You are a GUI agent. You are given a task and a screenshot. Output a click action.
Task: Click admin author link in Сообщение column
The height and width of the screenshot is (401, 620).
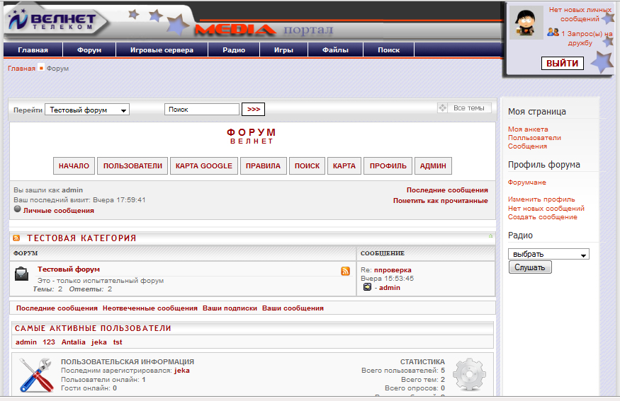(390, 288)
